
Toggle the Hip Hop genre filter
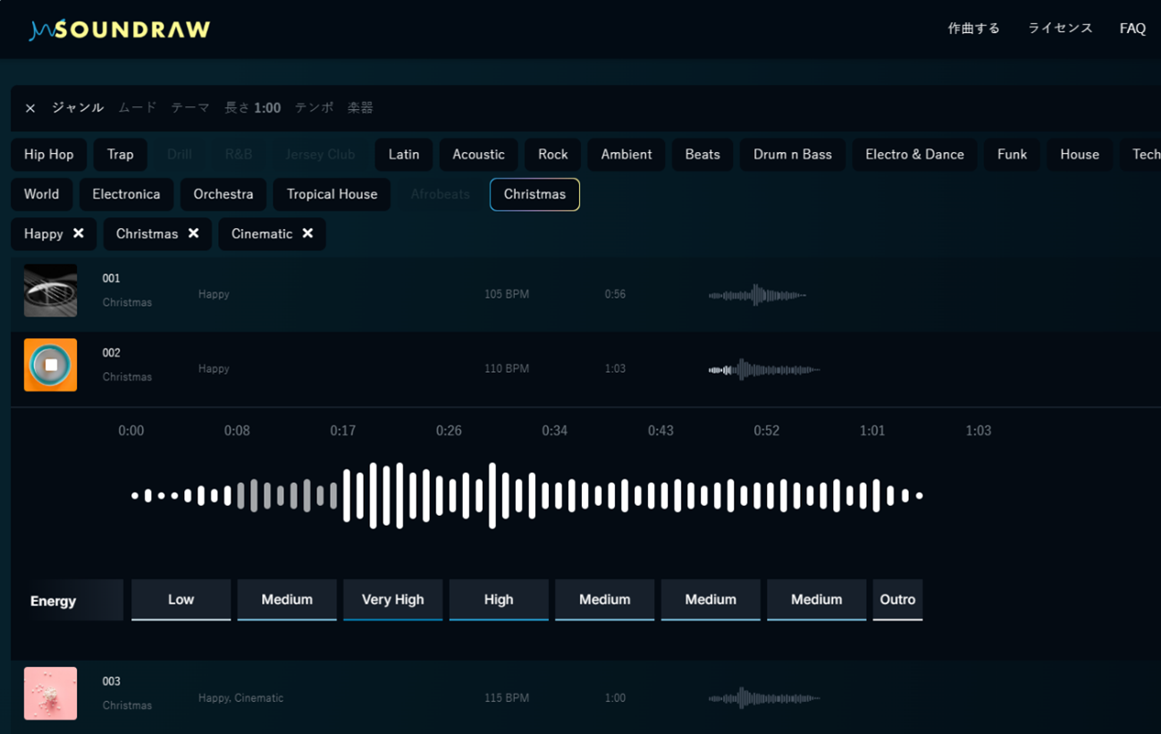point(49,155)
